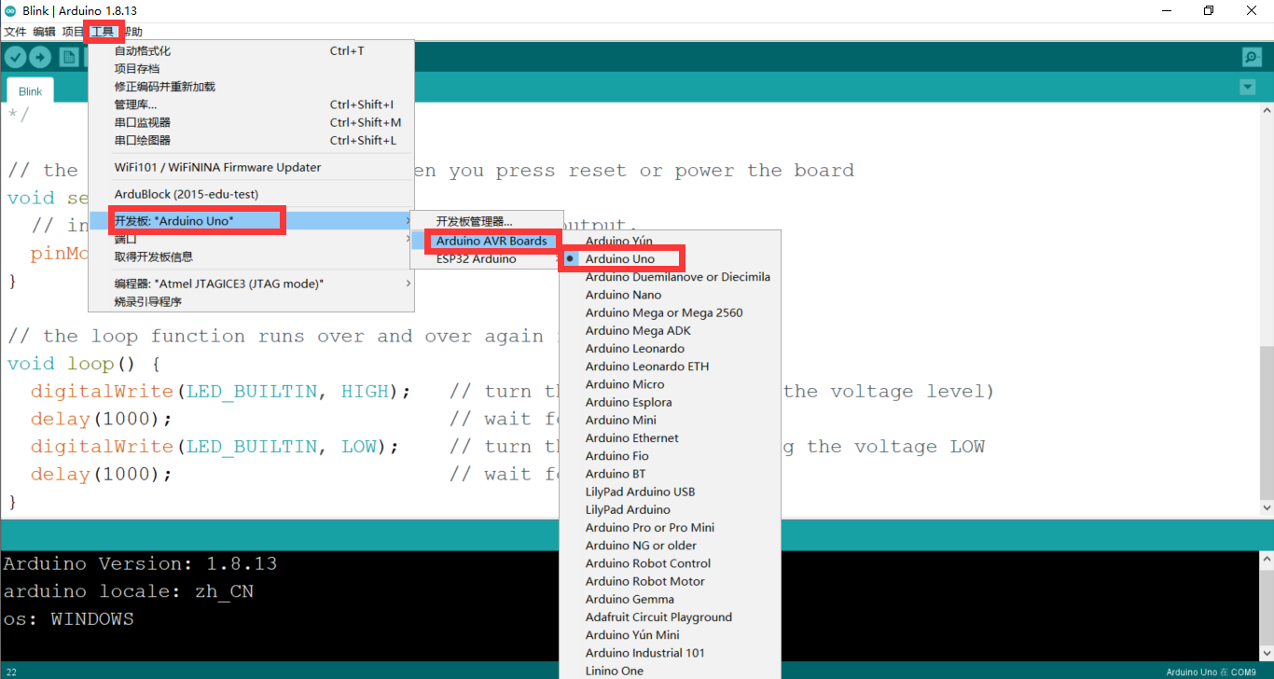
Task: Switch to the Blink sketch tab
Action: point(31,91)
